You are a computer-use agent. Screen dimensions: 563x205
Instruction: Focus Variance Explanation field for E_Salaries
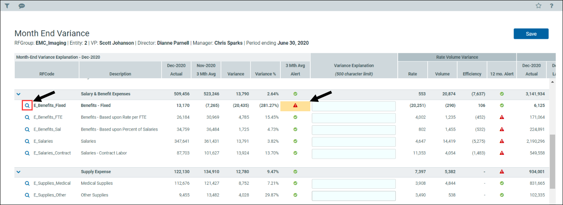pyautogui.click(x=354, y=142)
